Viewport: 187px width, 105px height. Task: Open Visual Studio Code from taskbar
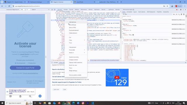click(x=93, y=103)
